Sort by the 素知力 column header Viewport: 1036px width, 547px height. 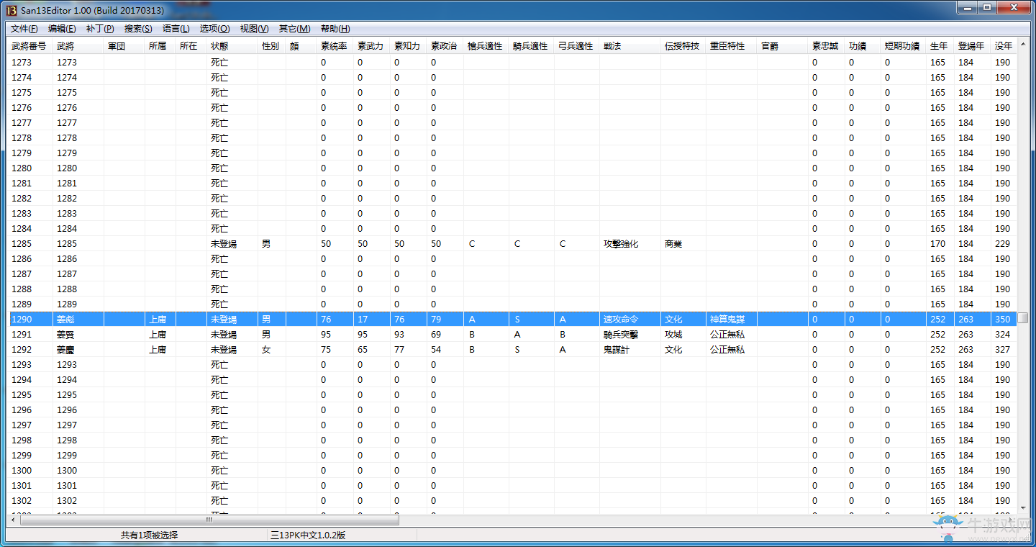[408, 46]
